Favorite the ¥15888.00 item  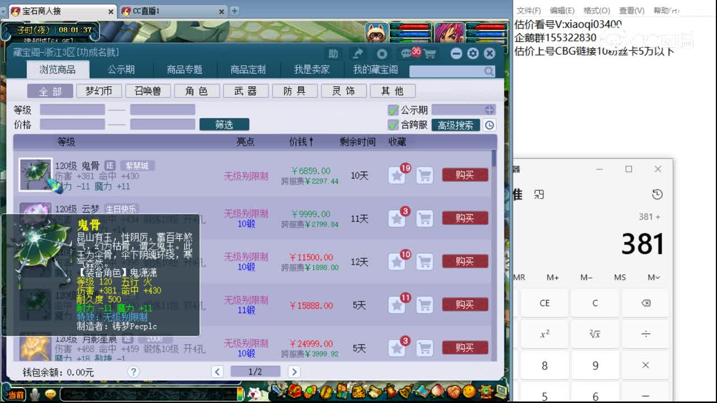[x=397, y=304]
